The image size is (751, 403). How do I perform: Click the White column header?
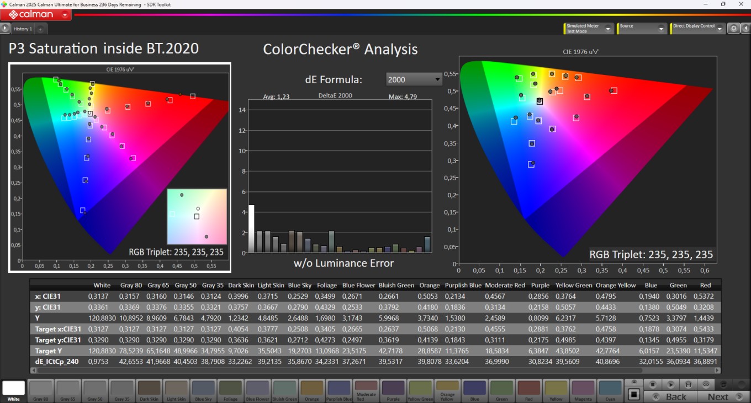tap(102, 286)
